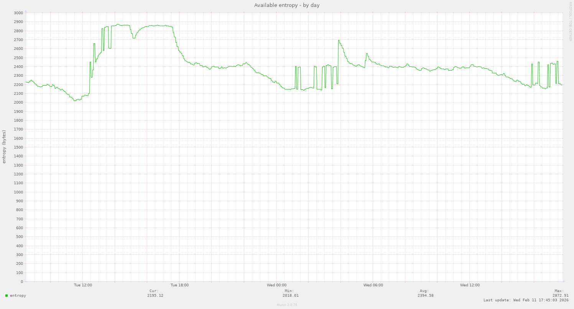Click the 'Tue 12:00' time axis label
Image resolution: width=574 pixels, height=309 pixels.
(x=83, y=285)
